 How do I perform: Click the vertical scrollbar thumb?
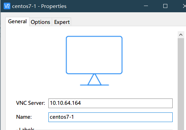(x=181, y=84)
